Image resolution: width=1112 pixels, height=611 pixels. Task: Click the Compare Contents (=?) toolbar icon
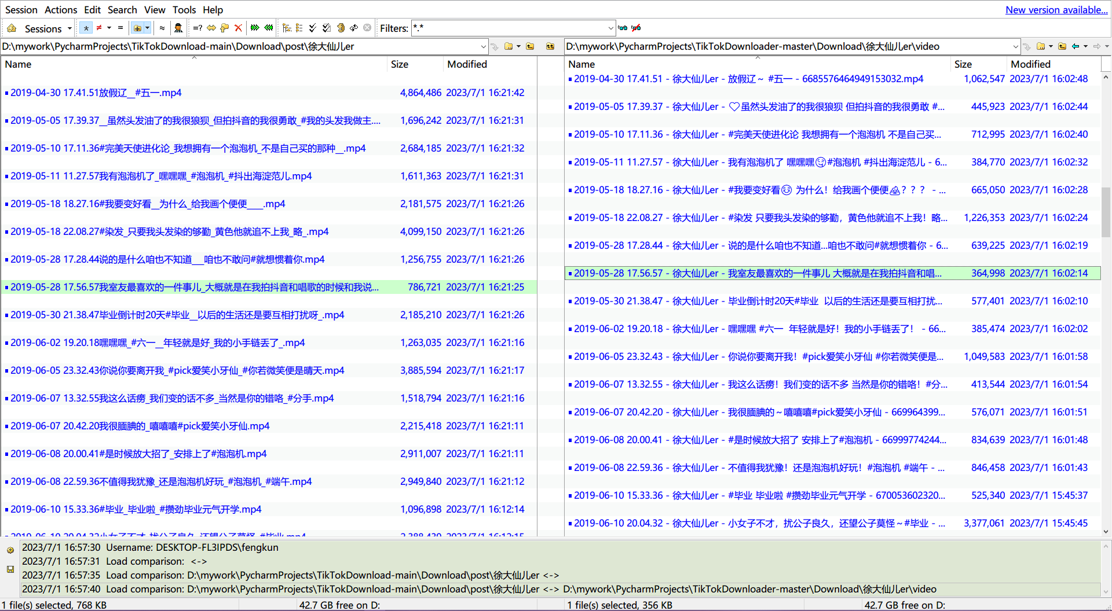coord(197,28)
